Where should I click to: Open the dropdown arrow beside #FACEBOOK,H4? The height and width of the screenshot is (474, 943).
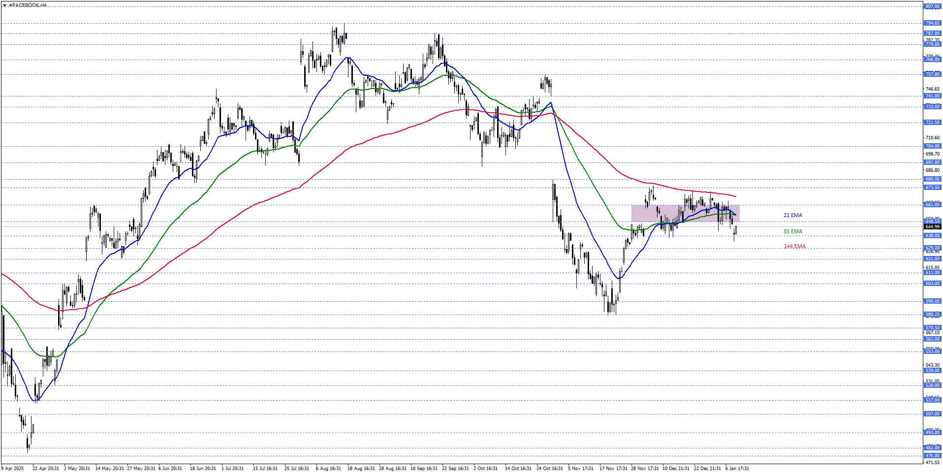(x=4, y=5)
